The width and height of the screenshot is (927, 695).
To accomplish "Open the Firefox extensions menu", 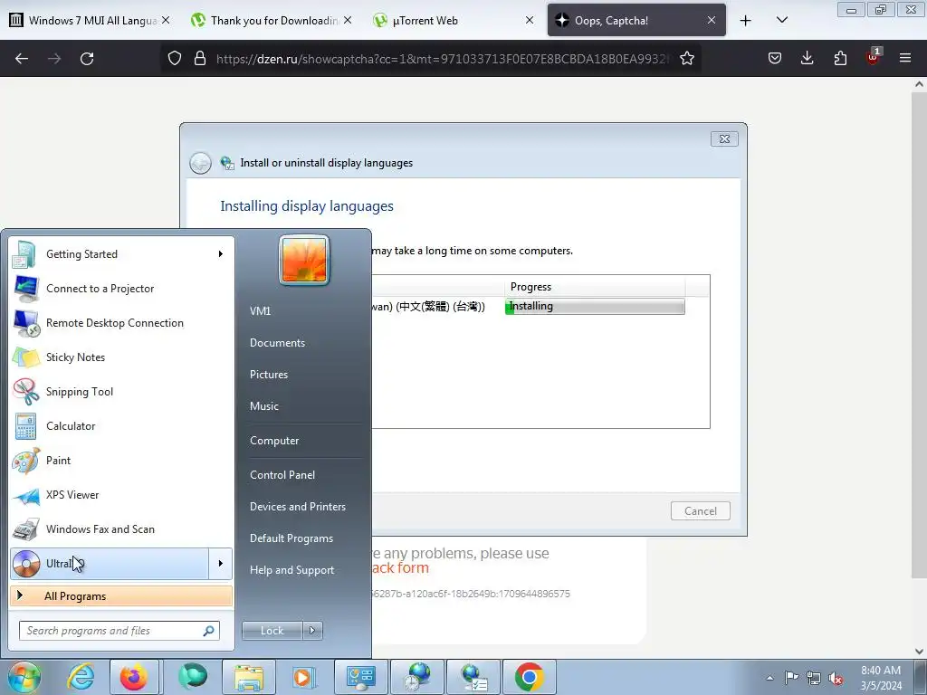I will (x=840, y=59).
